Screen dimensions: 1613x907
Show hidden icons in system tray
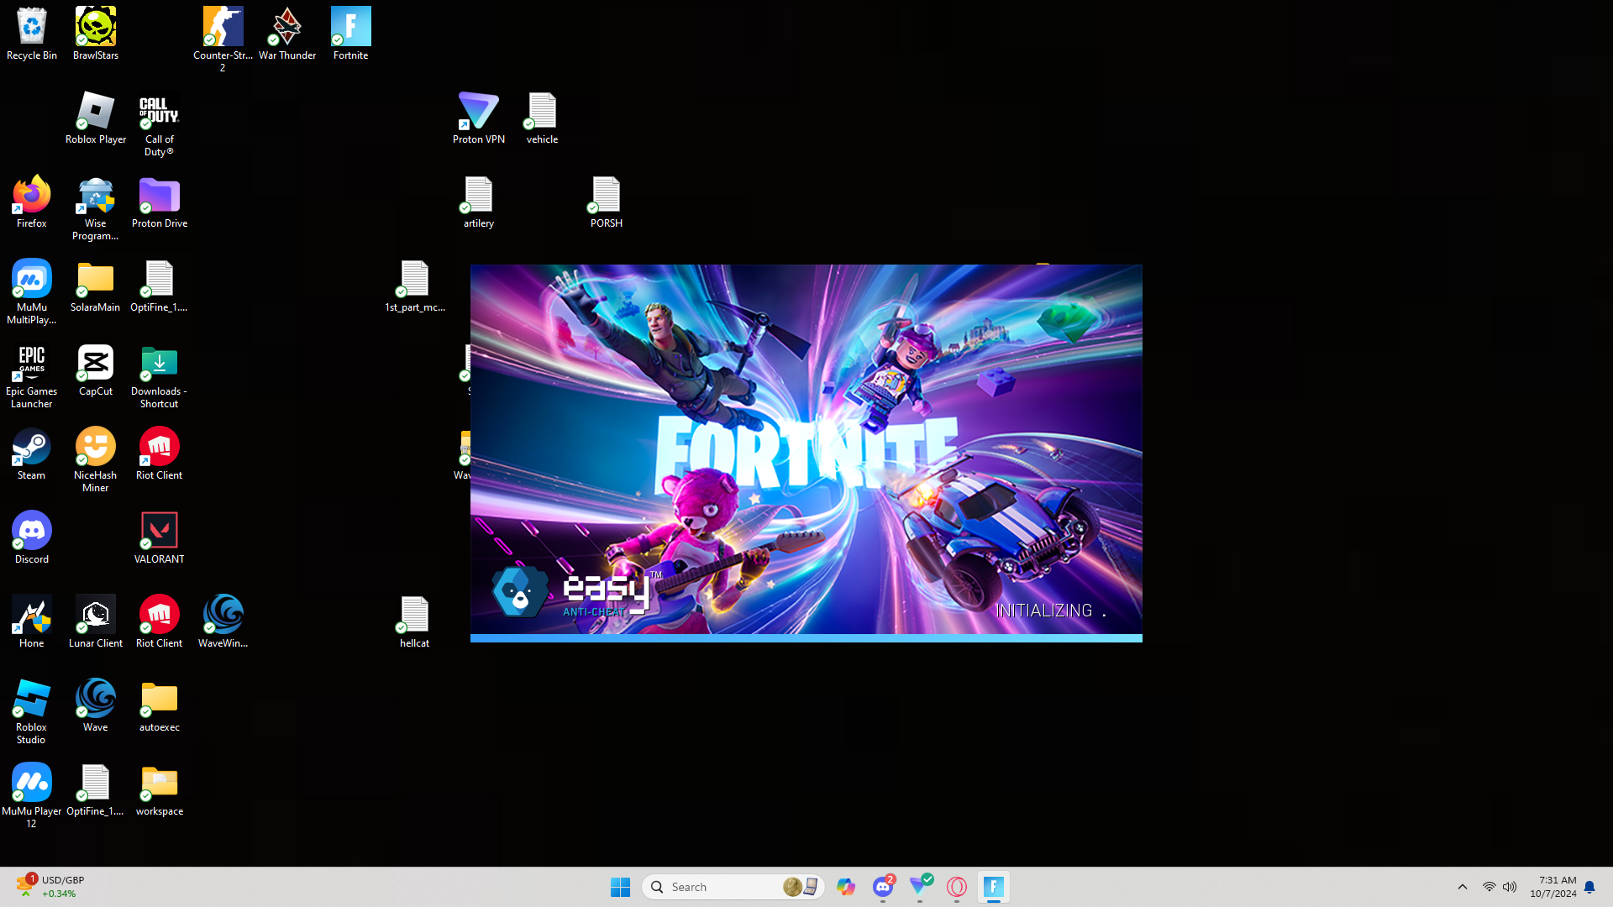click(1462, 887)
